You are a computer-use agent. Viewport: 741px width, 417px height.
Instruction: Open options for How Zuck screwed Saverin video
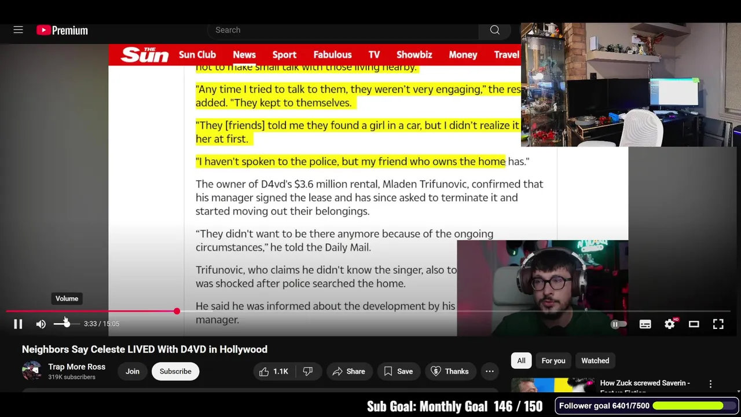point(710,384)
